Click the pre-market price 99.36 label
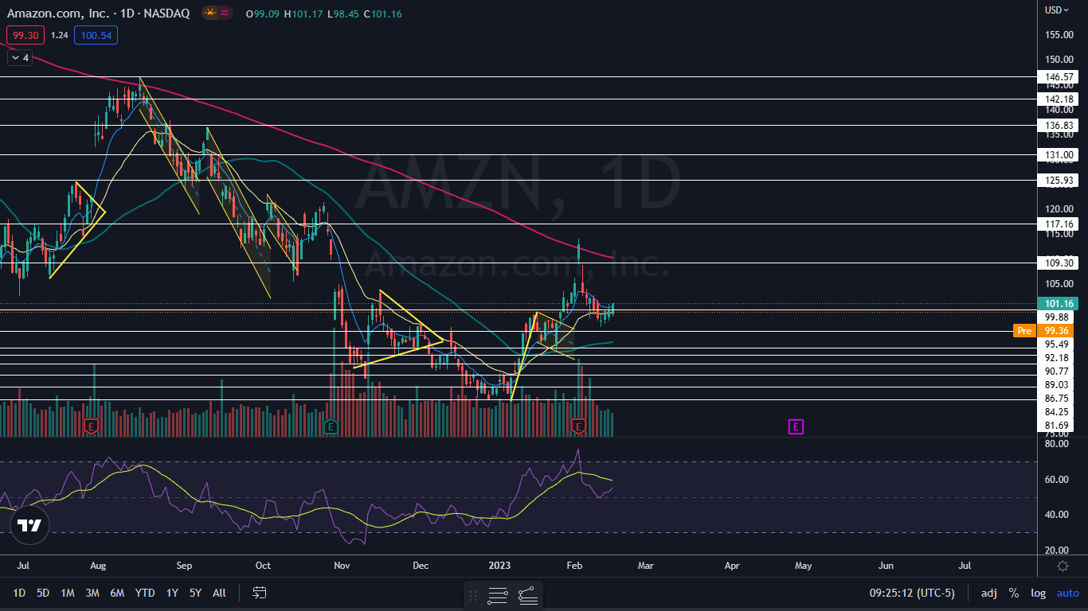The height and width of the screenshot is (611, 1088). tap(1057, 330)
